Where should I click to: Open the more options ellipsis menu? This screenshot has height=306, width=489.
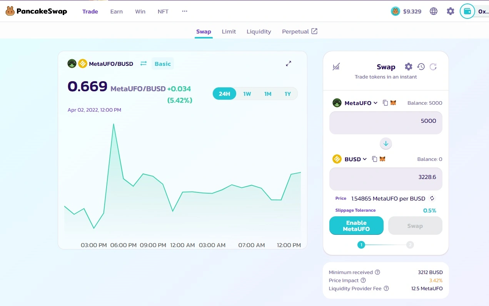pyautogui.click(x=185, y=11)
